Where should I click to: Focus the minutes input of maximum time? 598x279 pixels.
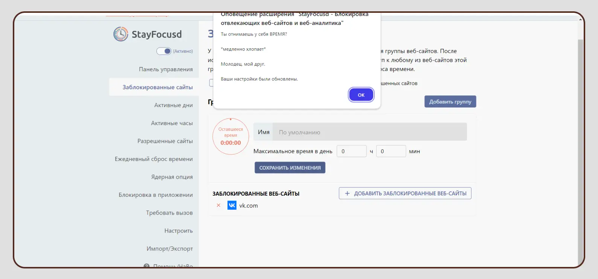click(391, 151)
